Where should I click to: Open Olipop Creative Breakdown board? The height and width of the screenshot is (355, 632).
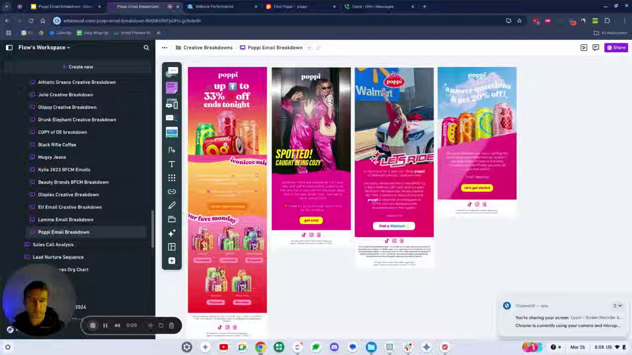67,107
